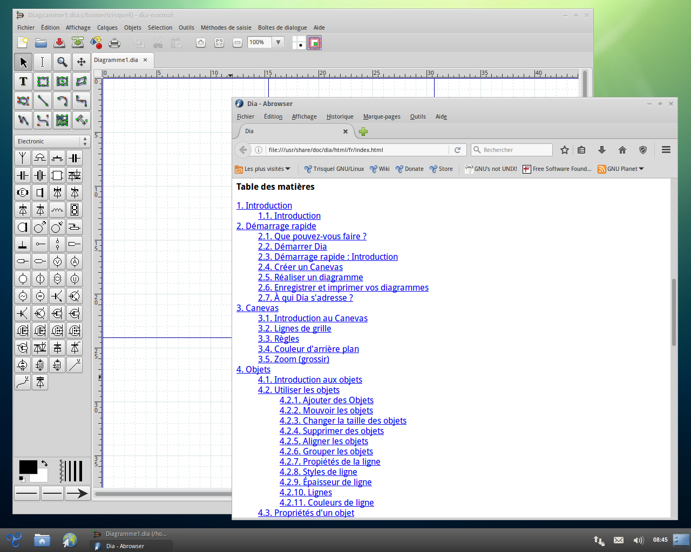Open the Electronic sheet selector dropdown
Viewport: 691px width, 552px height.
click(x=52, y=141)
